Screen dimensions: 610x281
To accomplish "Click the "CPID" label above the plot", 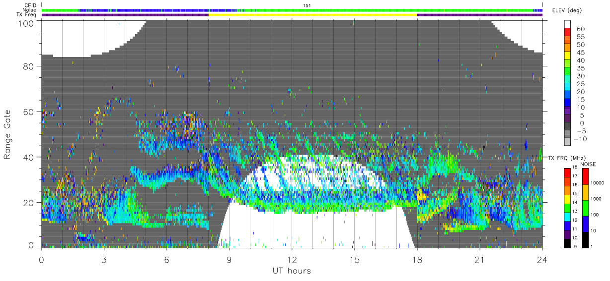I will coord(30,5).
